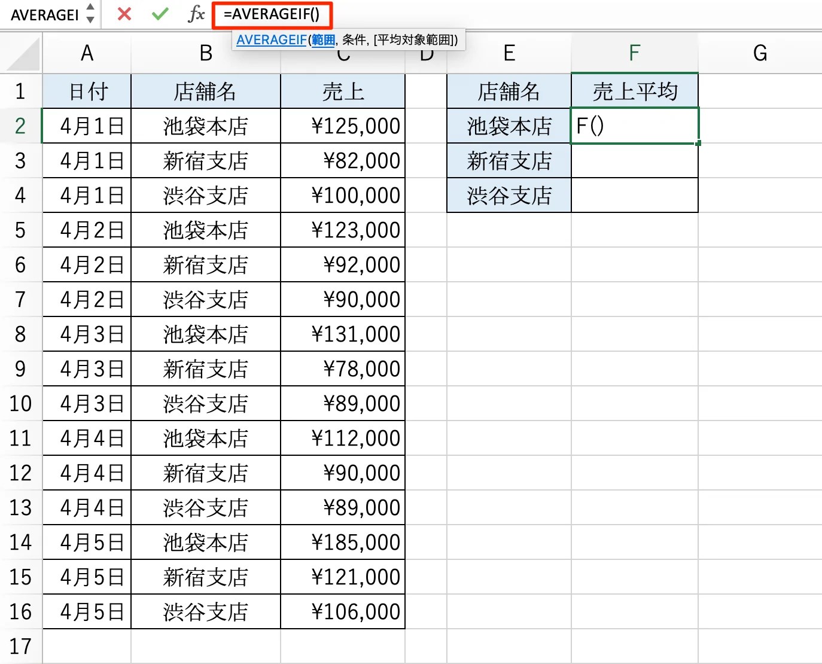Select row 16 header
This screenshot has height=664, width=822.
pyautogui.click(x=20, y=612)
